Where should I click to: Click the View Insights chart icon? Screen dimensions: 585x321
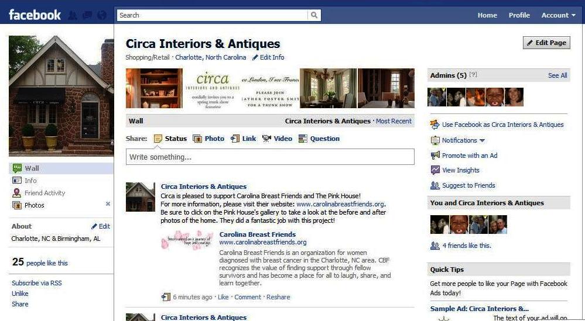click(x=435, y=170)
